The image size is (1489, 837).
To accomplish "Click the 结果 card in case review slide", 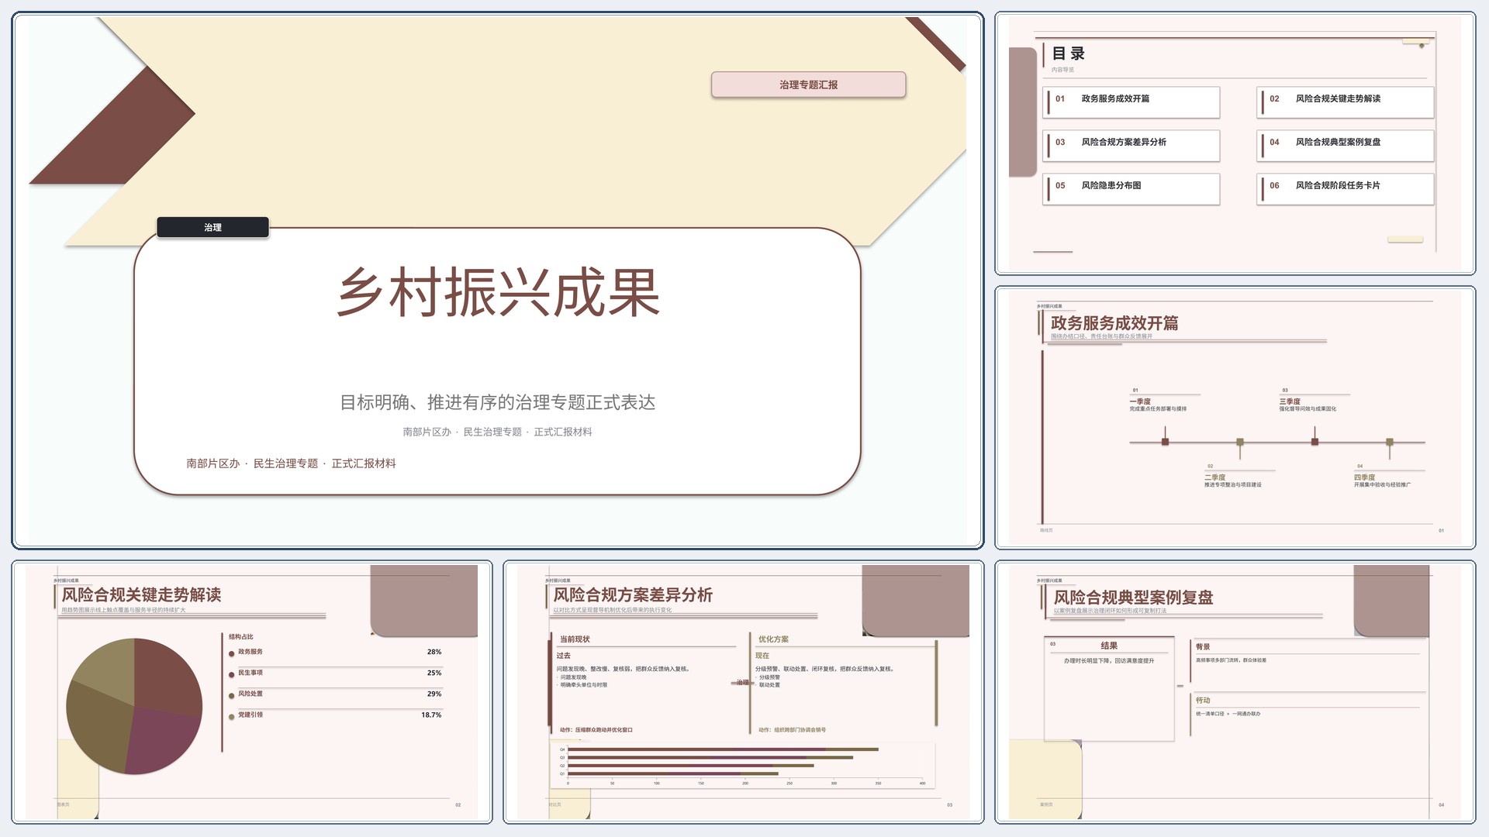I will [x=1109, y=688].
